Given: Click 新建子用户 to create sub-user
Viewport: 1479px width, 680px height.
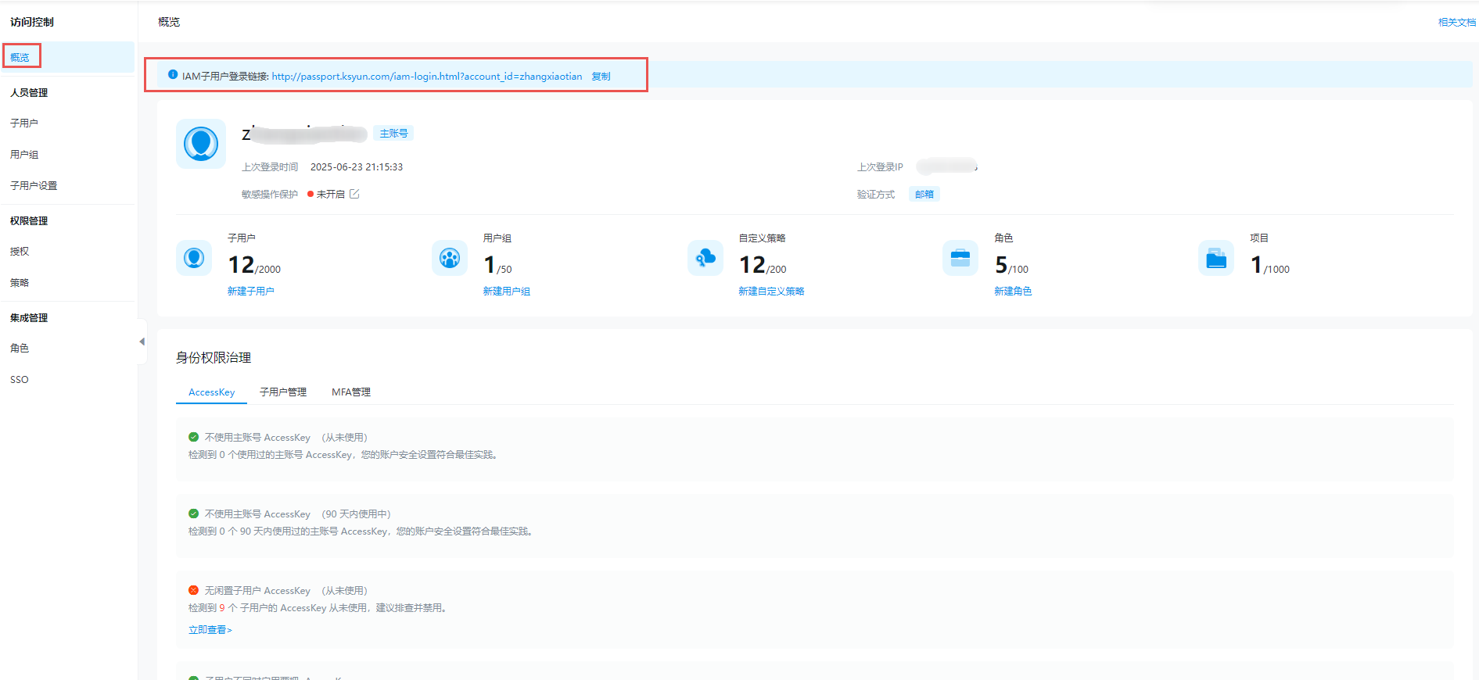Looking at the screenshot, I should (250, 292).
